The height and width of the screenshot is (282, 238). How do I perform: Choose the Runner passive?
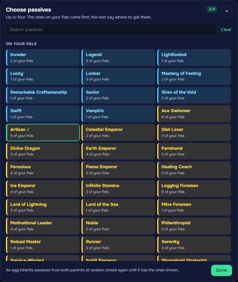click(x=118, y=245)
